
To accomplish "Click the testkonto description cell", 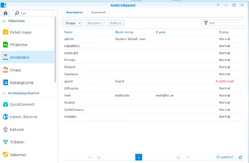I will pyautogui.click(x=122, y=96).
